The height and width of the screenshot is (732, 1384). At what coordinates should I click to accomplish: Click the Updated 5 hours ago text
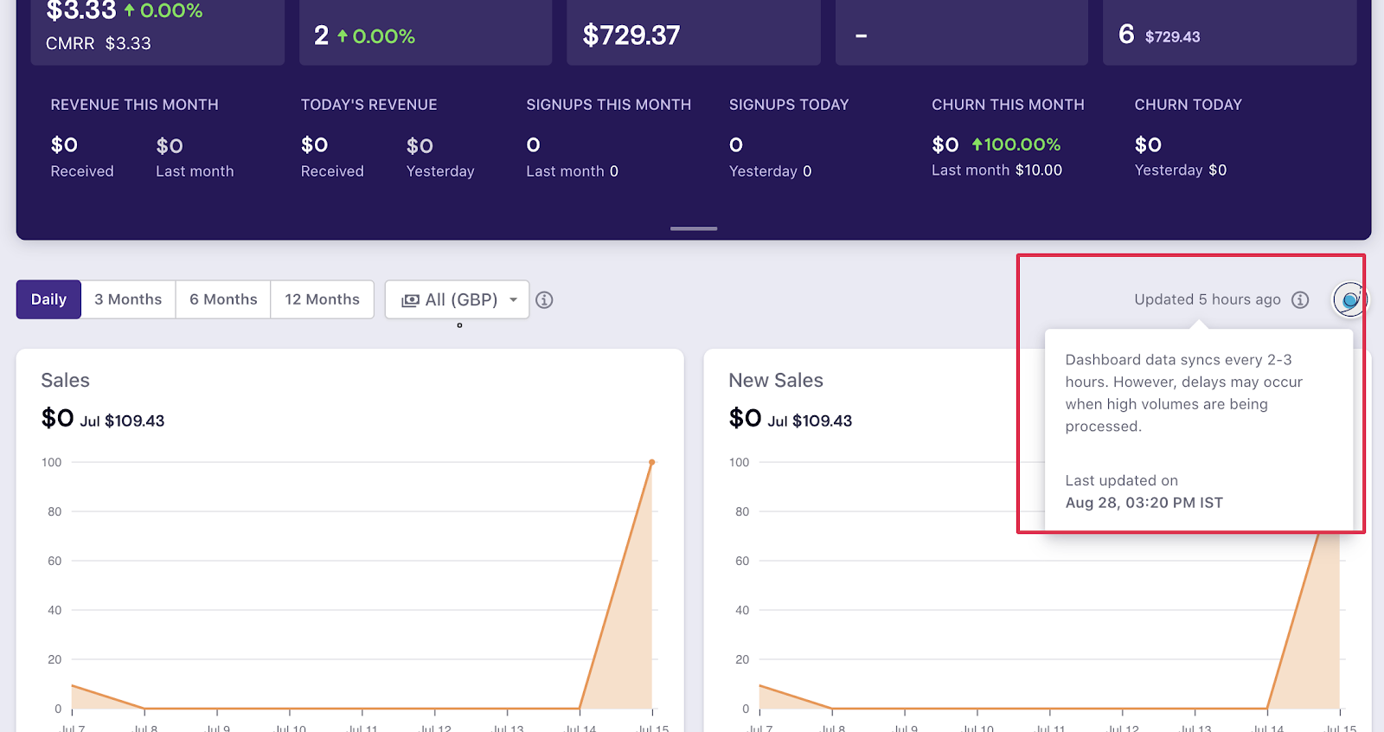point(1207,299)
